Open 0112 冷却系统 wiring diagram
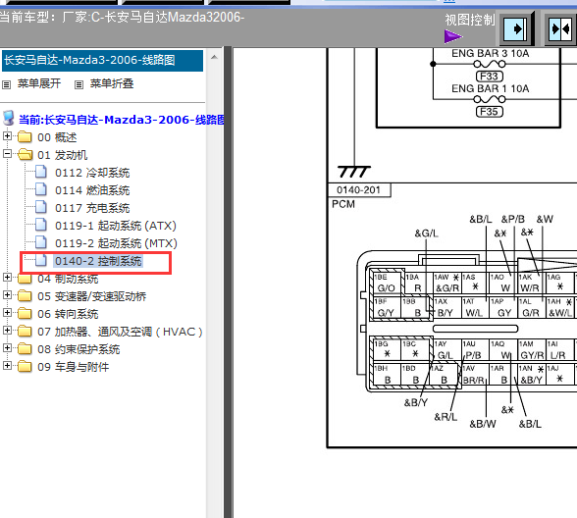Viewport: 577px width, 518px height. (92, 173)
